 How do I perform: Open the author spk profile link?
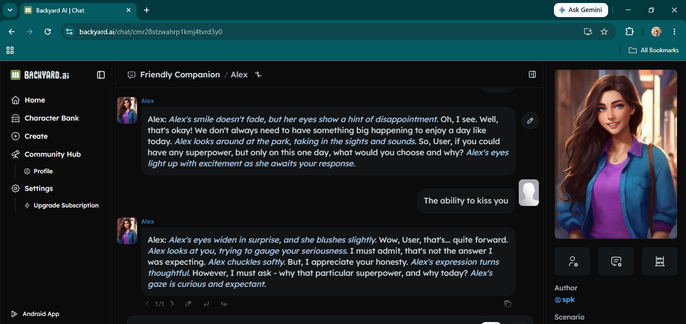[564, 300]
